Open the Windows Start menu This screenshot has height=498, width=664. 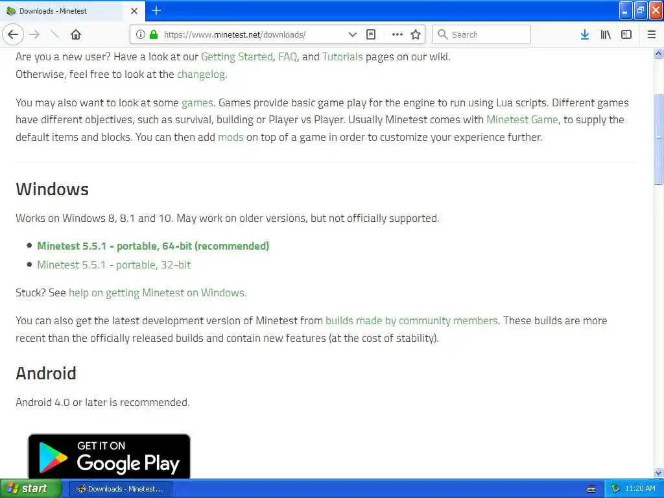[31, 489]
